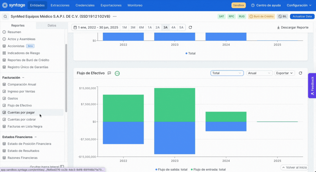Screen dimensions: 316x172
Task: Open the Exportaciones menu
Action: click(x=111, y=5)
